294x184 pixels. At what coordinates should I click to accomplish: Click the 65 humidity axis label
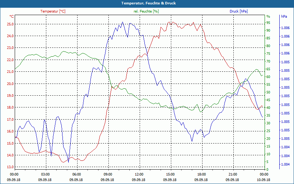(x=268, y=69)
